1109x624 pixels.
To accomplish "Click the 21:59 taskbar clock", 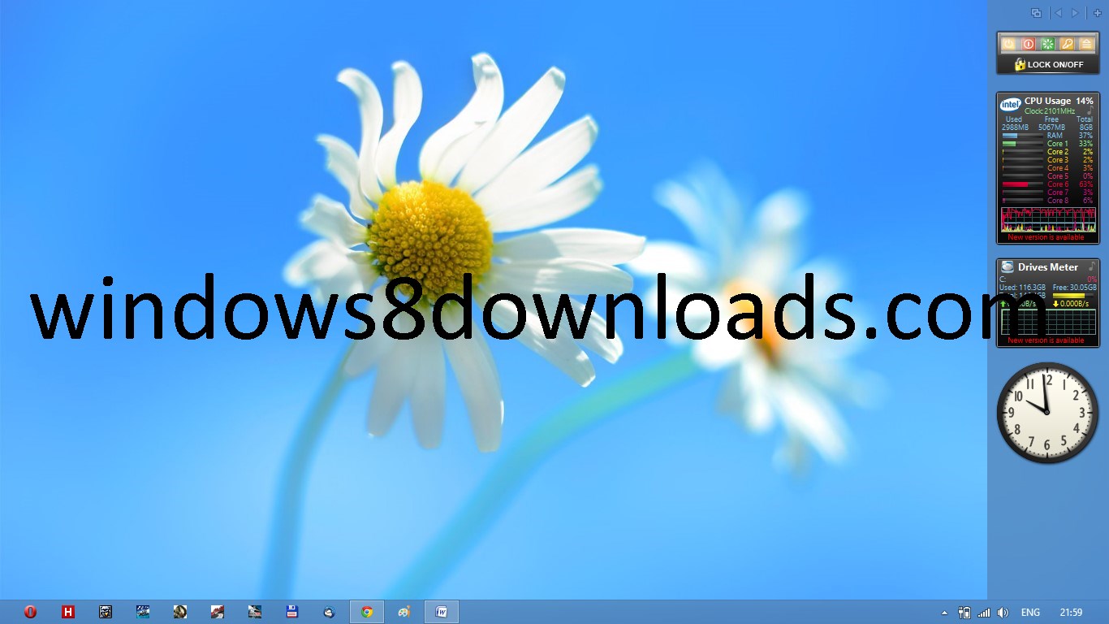I will pyautogui.click(x=1071, y=613).
